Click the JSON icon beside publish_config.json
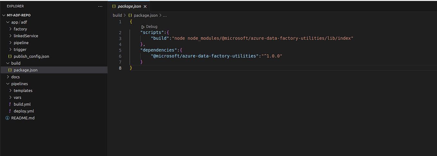The width and height of the screenshot is (437, 156). (10, 56)
